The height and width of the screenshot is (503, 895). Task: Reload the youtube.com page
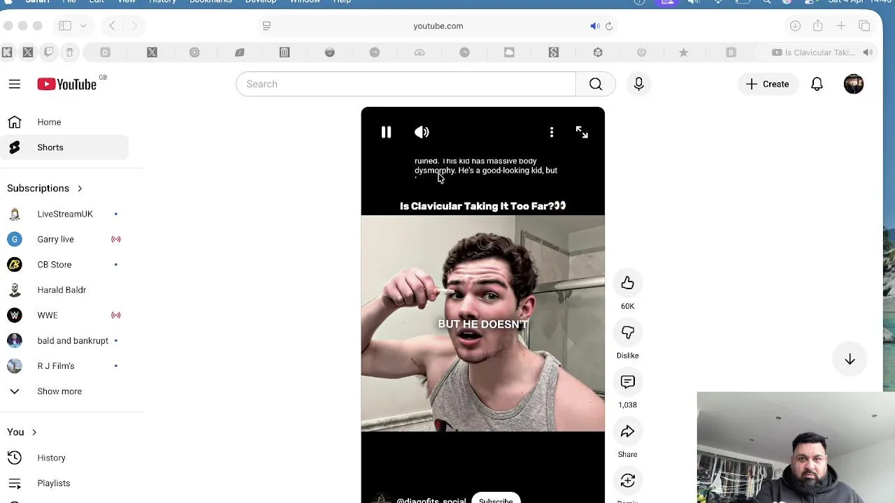(609, 26)
